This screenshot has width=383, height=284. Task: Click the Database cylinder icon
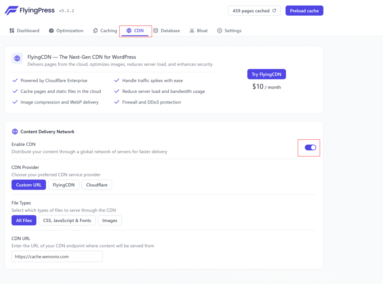[x=156, y=31]
